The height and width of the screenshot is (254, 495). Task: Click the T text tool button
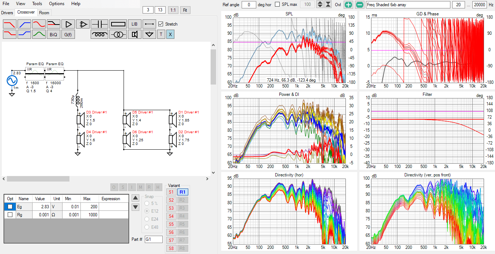161,34
